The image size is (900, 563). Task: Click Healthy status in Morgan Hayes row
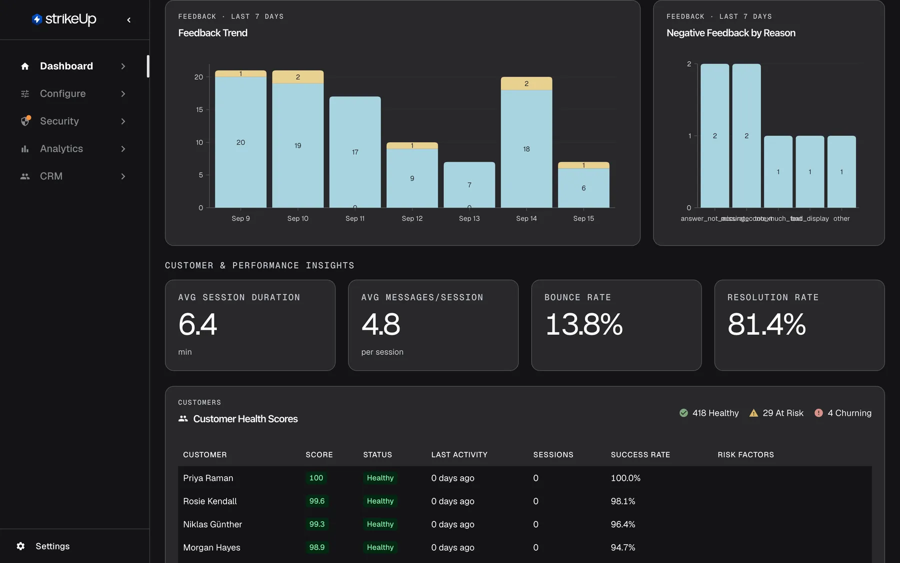coord(380,547)
